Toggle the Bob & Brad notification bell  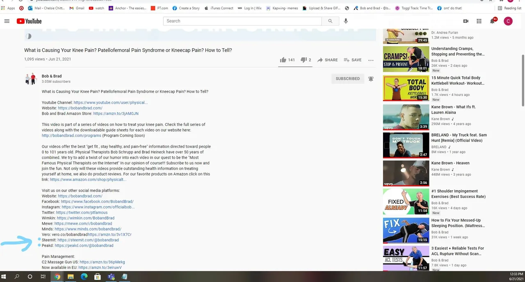[371, 79]
